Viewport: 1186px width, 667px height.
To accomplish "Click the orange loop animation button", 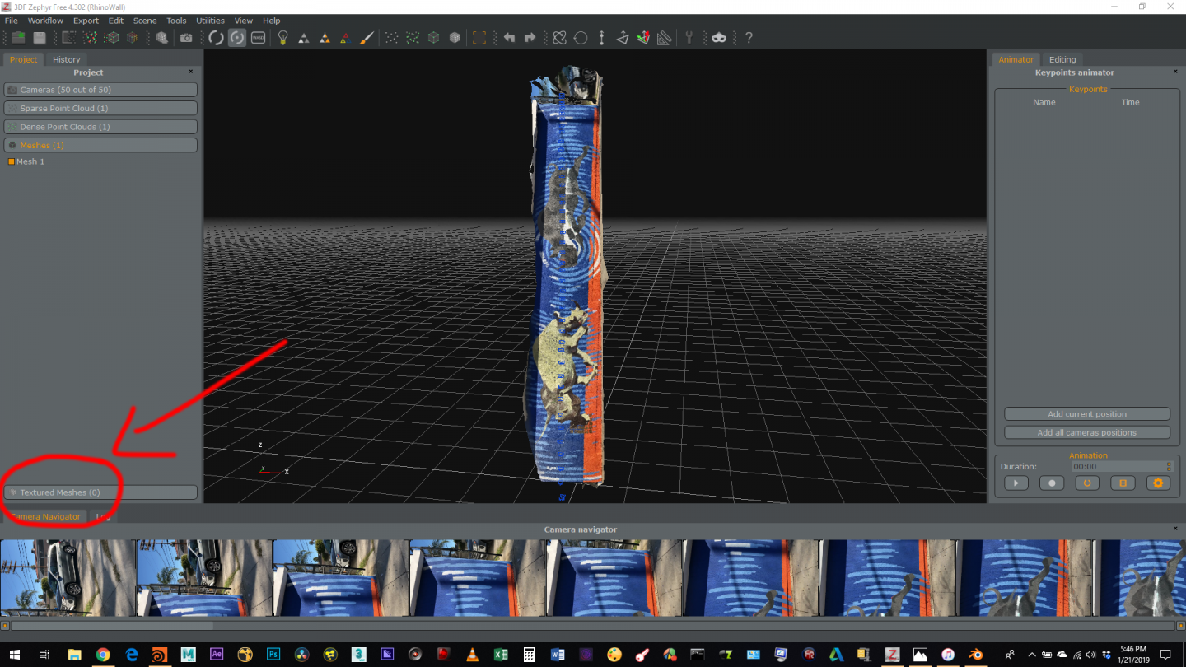I will (x=1087, y=483).
